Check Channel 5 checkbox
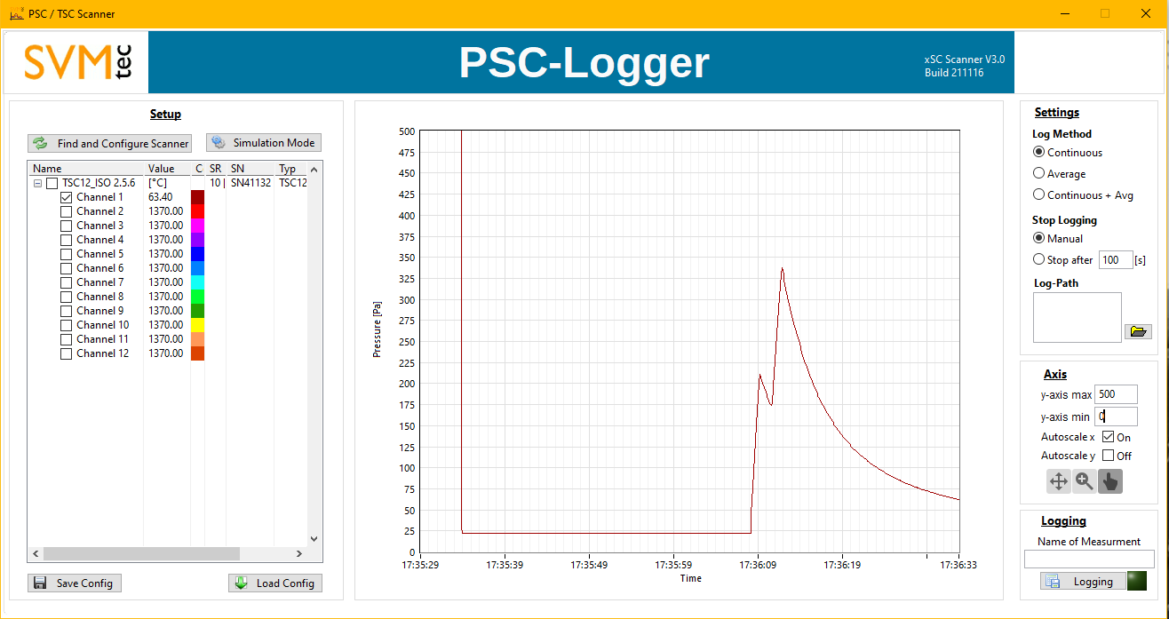Screen dimensions: 1169x619 click(x=67, y=254)
